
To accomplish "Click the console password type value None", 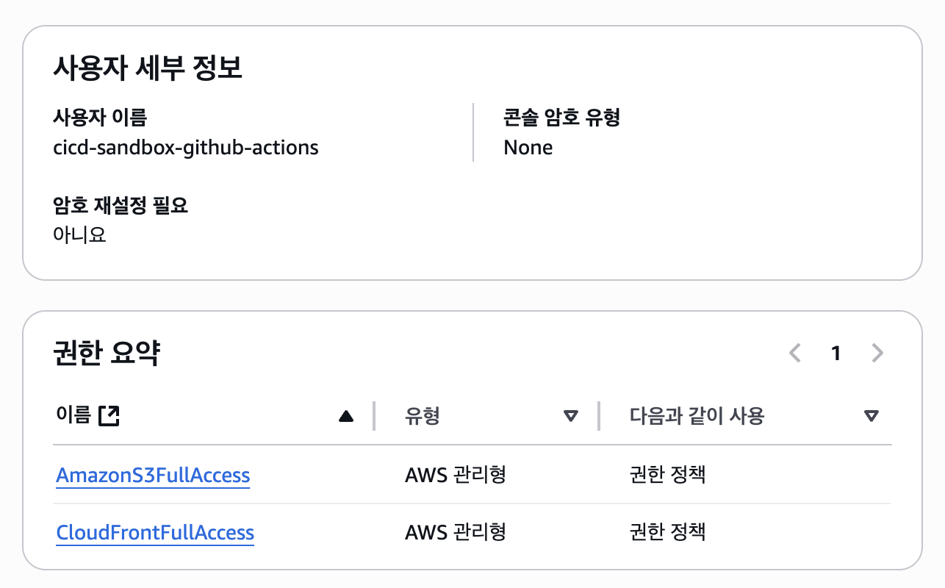I will coord(528,148).
